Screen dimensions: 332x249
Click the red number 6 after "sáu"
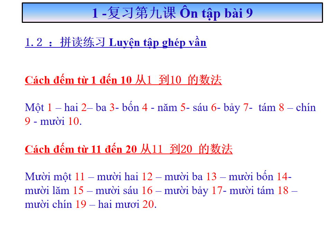pos(214,108)
